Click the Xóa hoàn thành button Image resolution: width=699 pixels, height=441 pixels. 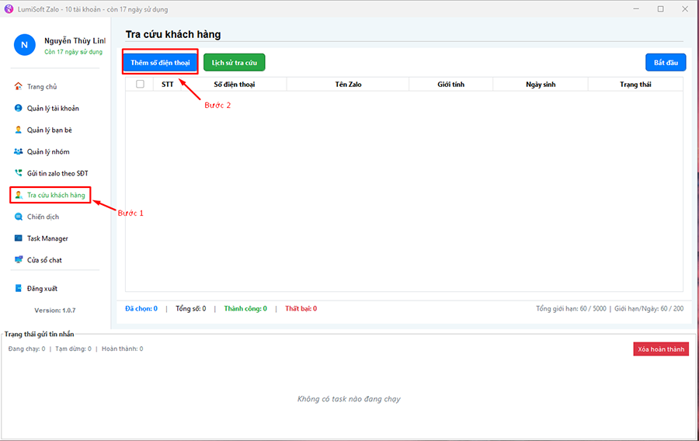[660, 349]
